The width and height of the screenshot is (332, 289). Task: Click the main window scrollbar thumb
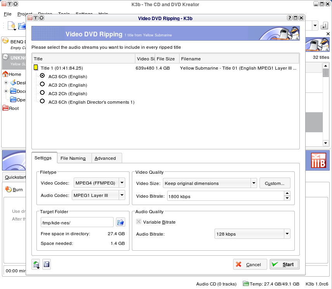point(326,73)
